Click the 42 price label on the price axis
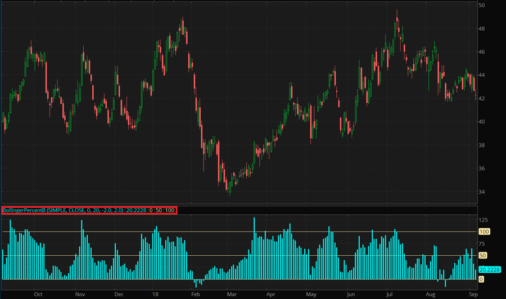 point(482,99)
